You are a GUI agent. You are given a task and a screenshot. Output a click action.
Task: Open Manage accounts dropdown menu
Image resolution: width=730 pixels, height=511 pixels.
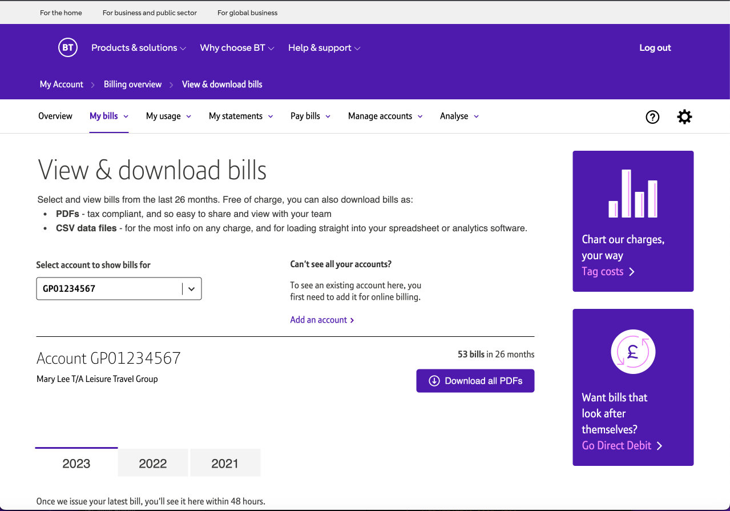385,116
